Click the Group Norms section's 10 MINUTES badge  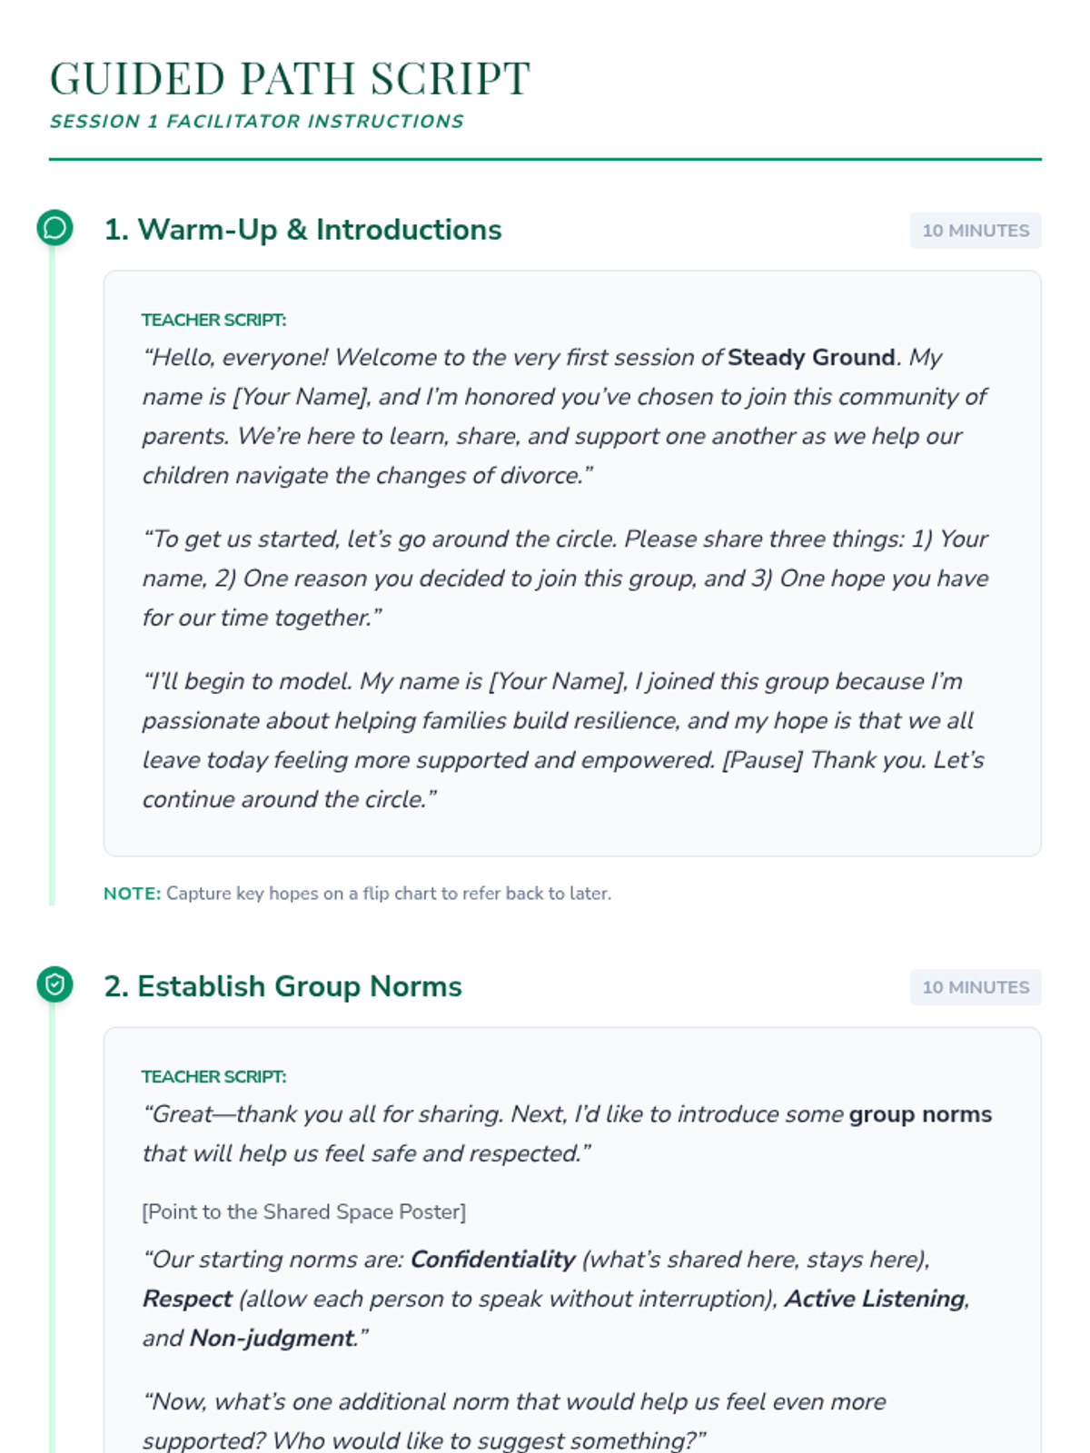tap(976, 987)
